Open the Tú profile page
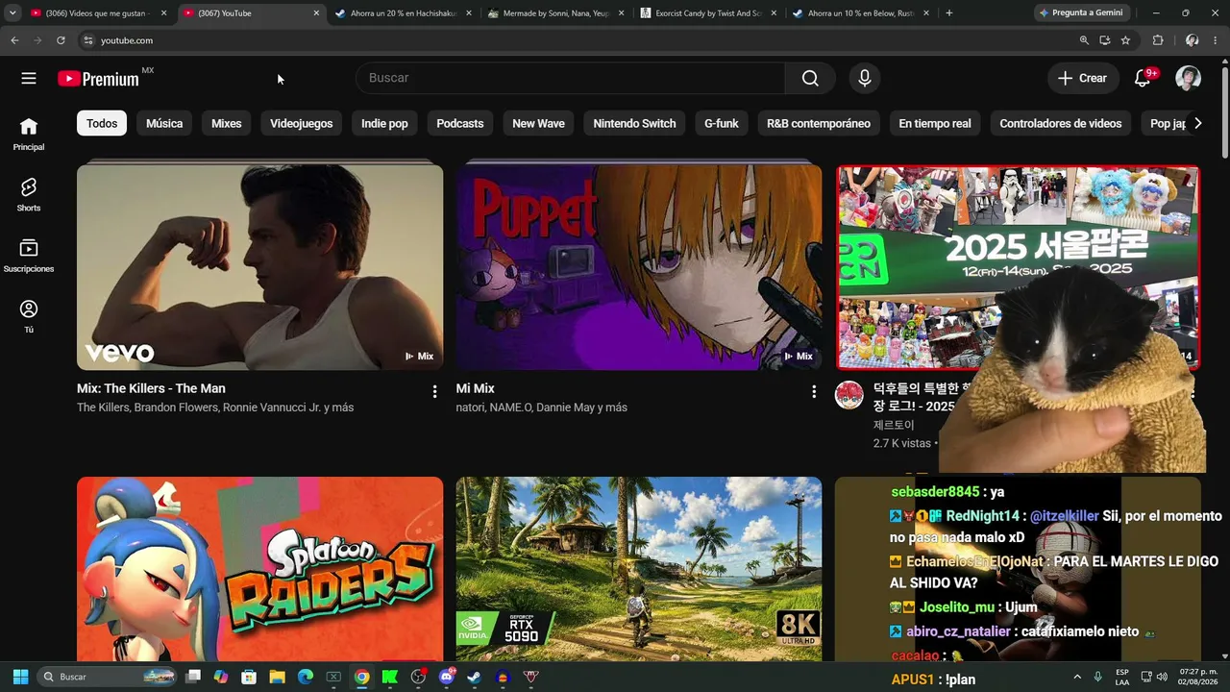 (x=29, y=315)
